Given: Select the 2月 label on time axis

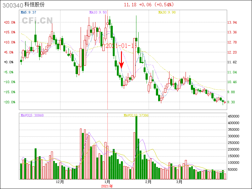Looking at the screenshot, I should [148, 182].
